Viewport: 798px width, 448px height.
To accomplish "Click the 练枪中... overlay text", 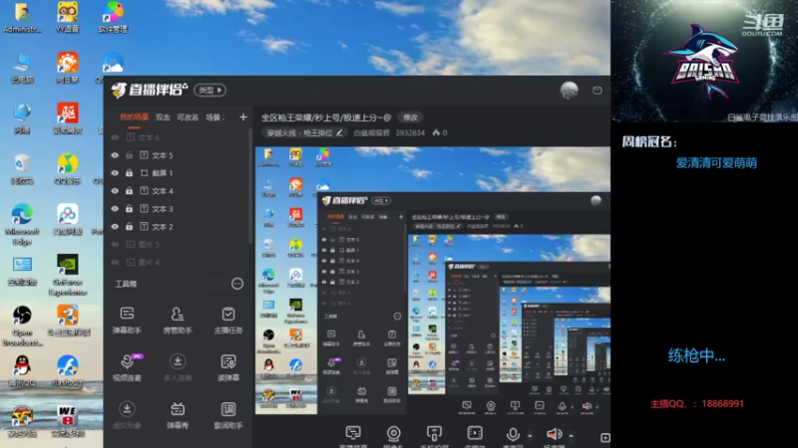I will click(x=696, y=355).
